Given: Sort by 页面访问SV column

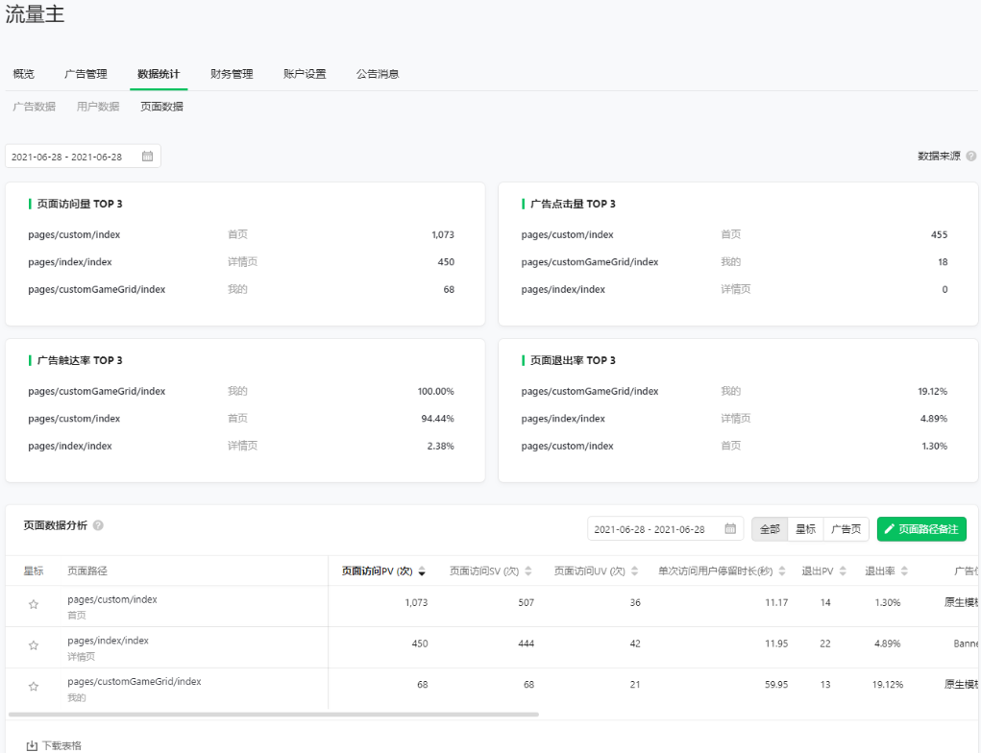Looking at the screenshot, I should tap(528, 571).
